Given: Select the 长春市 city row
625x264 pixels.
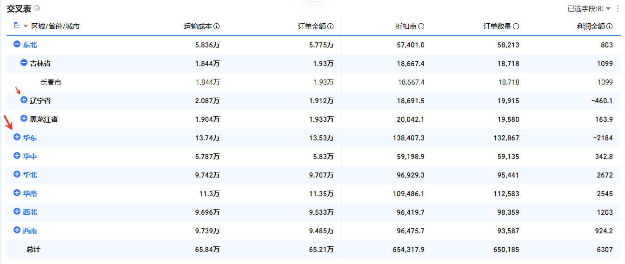Looking at the screenshot, I should [314, 82].
